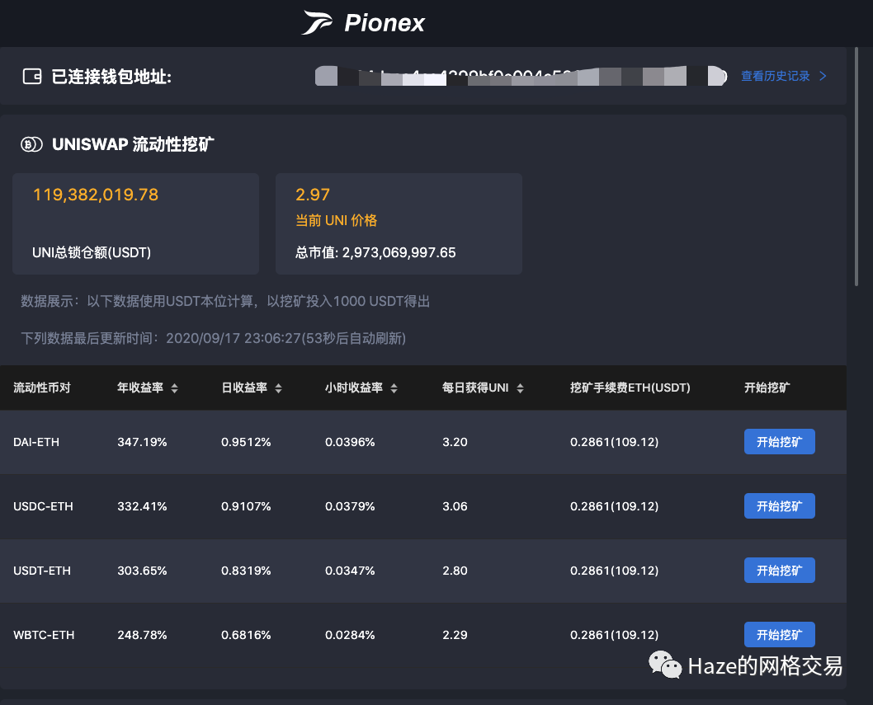Start mining on USDT-ETH row
The width and height of the screenshot is (873, 705).
780,571
